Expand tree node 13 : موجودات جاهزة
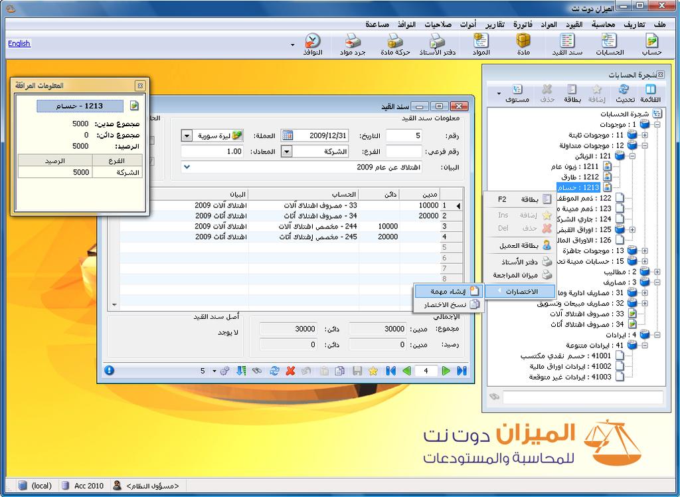The width and height of the screenshot is (680, 497). click(645, 251)
